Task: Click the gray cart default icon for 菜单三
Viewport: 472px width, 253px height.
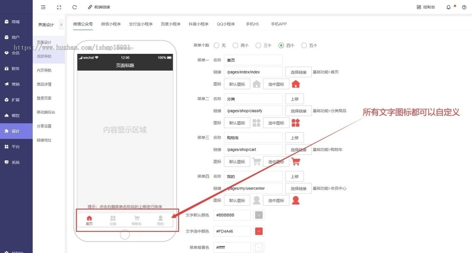Action: [256, 161]
